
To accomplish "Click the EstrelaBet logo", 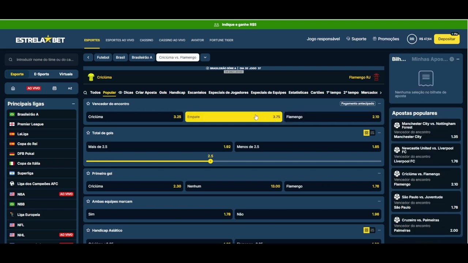I will [x=40, y=39].
